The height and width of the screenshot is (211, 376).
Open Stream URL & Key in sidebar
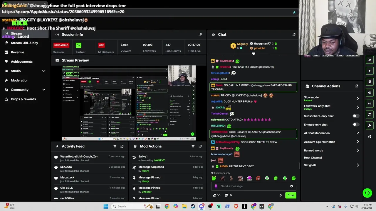(x=24, y=43)
